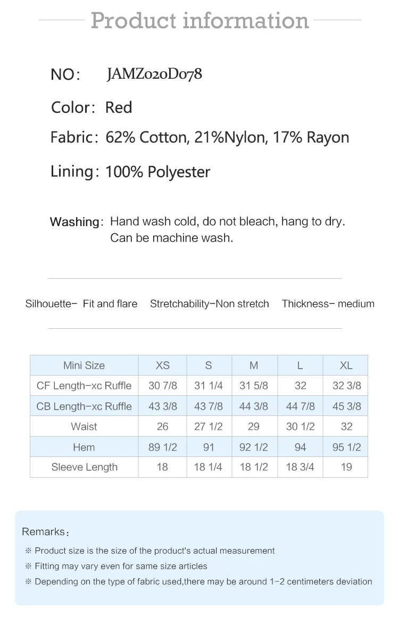
Task: Click the Remarks heading
Action: pyautogui.click(x=45, y=532)
